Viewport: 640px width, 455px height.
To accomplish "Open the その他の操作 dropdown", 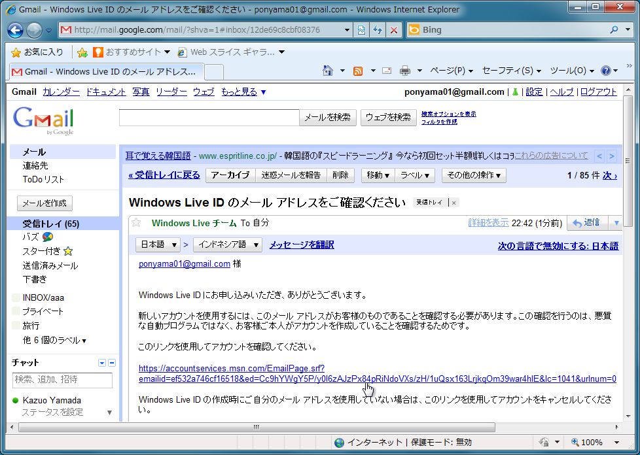I will click(474, 175).
